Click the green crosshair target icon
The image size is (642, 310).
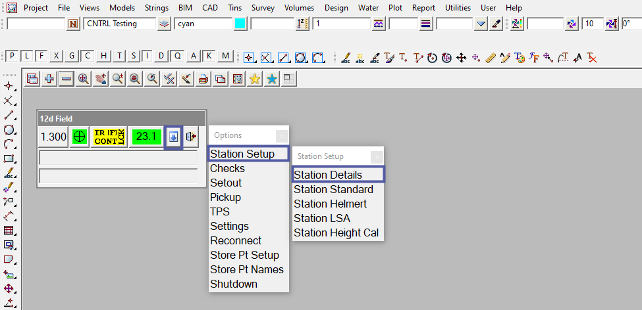[79, 137]
